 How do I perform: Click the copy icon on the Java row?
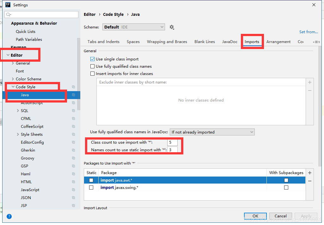click(x=73, y=95)
